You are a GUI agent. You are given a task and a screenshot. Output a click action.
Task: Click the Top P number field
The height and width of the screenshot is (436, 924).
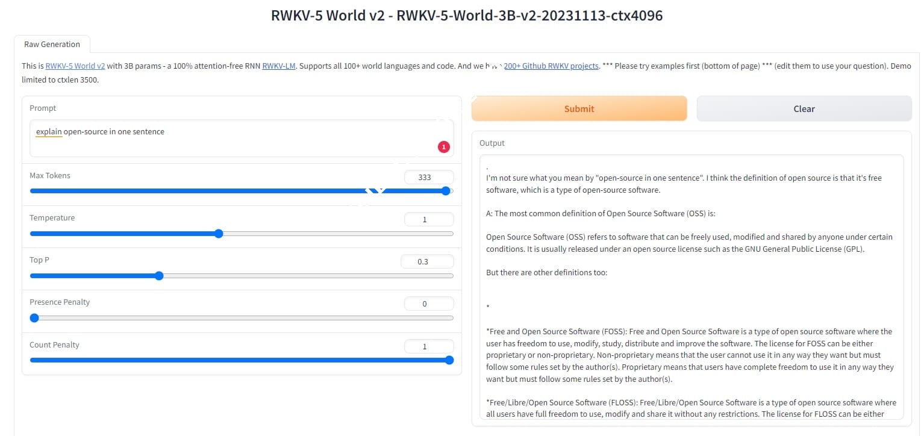pyautogui.click(x=426, y=261)
